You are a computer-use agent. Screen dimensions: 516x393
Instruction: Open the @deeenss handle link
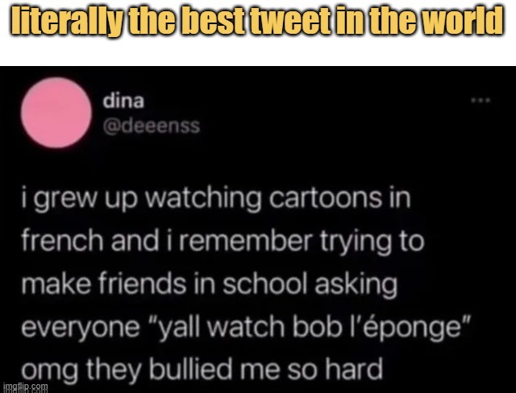pyautogui.click(x=152, y=126)
